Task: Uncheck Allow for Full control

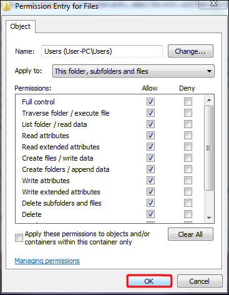Action: [x=150, y=102]
